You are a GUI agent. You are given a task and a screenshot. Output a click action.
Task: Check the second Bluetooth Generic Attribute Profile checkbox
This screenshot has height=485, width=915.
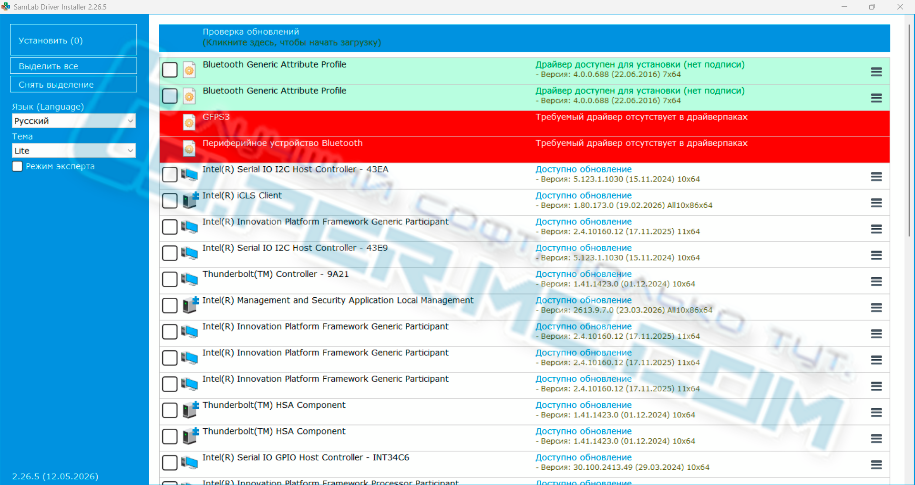click(x=170, y=96)
